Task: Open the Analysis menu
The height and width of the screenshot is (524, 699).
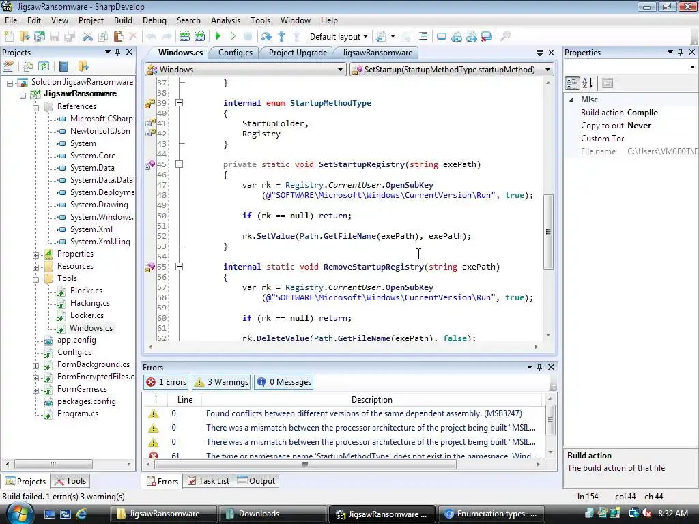Action: (x=225, y=20)
